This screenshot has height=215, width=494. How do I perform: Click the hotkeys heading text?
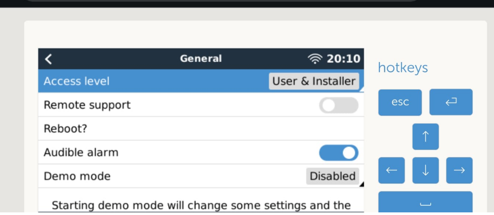[x=403, y=68]
